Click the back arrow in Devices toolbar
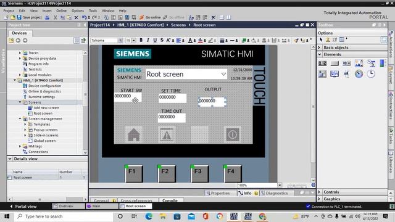 click(18, 40)
